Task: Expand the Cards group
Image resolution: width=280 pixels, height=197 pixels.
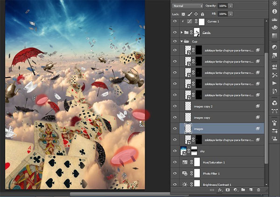Action: pyautogui.click(x=182, y=32)
